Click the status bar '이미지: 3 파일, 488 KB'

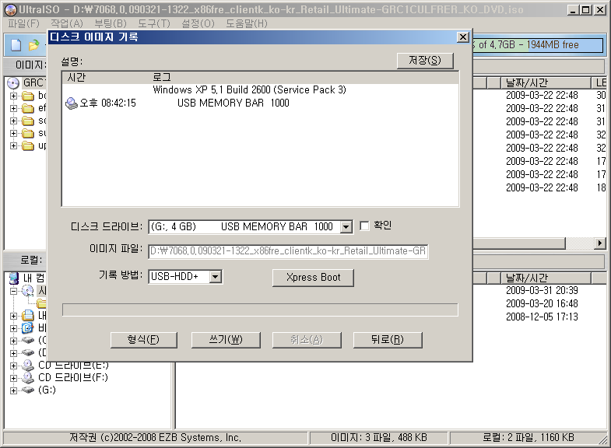pos(379,438)
